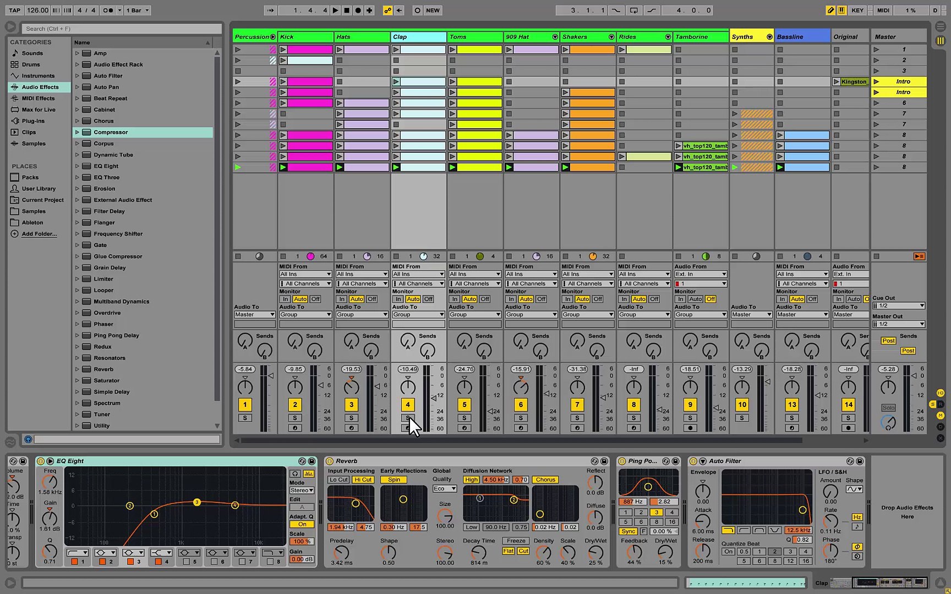This screenshot has width=951, height=594.
Task: Select the Sounds category
Action: (32, 53)
